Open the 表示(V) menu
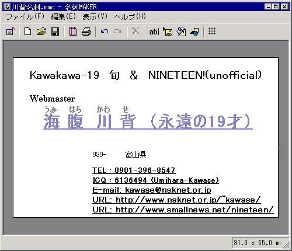 [x=95, y=16]
